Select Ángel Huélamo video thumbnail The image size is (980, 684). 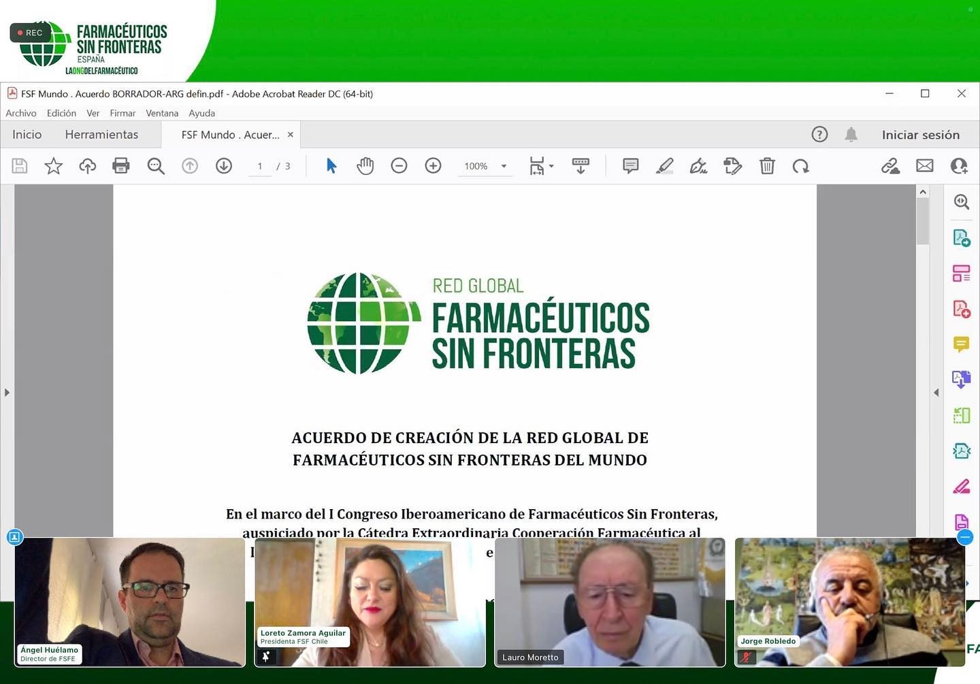pos(130,602)
